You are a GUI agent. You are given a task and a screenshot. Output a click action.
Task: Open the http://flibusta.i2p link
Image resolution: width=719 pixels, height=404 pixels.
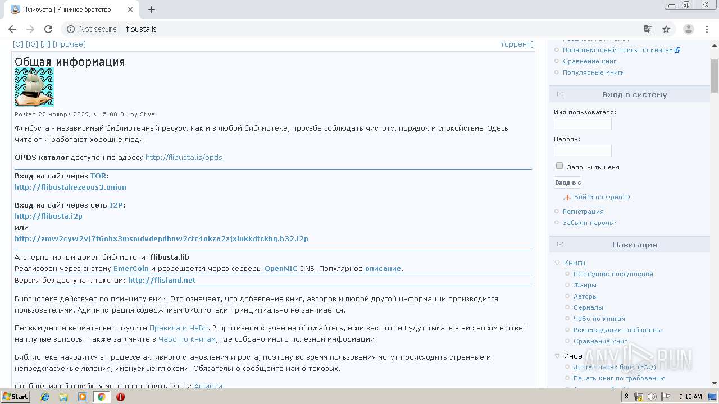[x=48, y=216]
